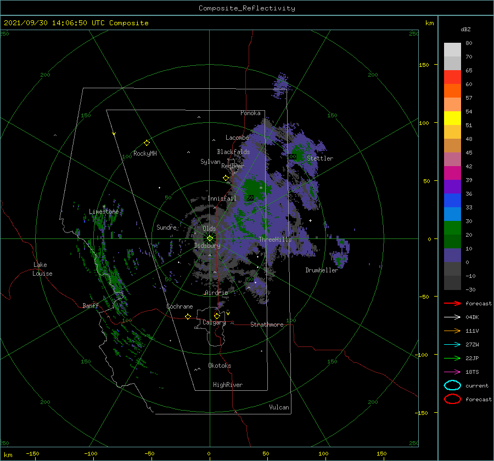
Task: Click the Blackfalds label
Action: [x=233, y=152]
